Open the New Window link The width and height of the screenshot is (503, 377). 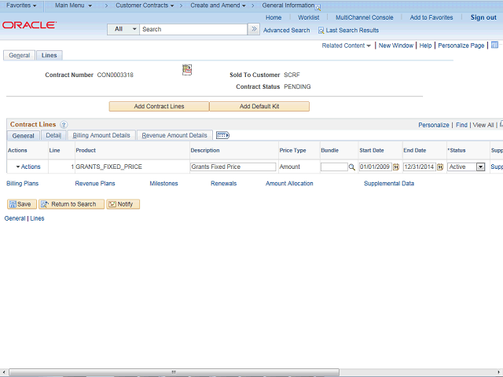396,46
